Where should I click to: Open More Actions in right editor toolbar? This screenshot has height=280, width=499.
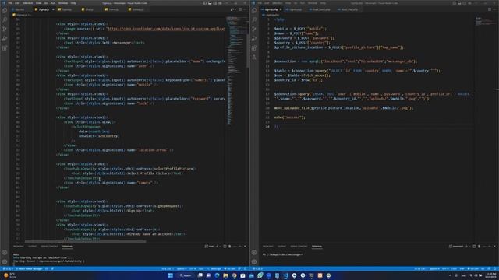(x=494, y=9)
